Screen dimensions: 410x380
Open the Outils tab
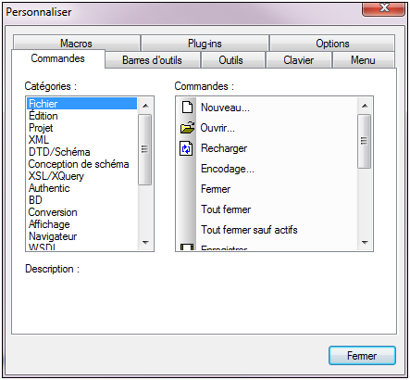[230, 60]
